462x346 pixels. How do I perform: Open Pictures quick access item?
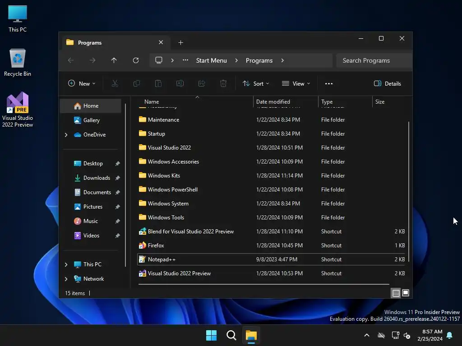tap(91, 207)
